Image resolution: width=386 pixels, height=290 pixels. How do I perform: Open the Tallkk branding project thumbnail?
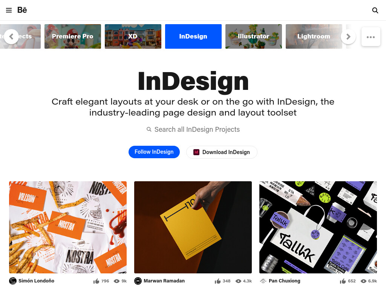click(x=318, y=227)
